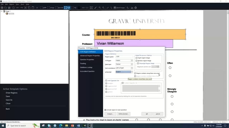This screenshot has height=128, width=229.
Task: Click Close template option
Action: [x=8, y=103]
